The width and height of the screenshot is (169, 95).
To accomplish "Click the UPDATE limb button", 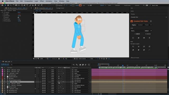I will click(x=148, y=34).
